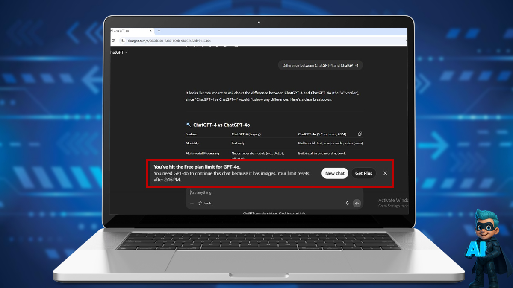The image size is (513, 288).
Task: Open the site information icon beside the URL
Action: (123, 41)
